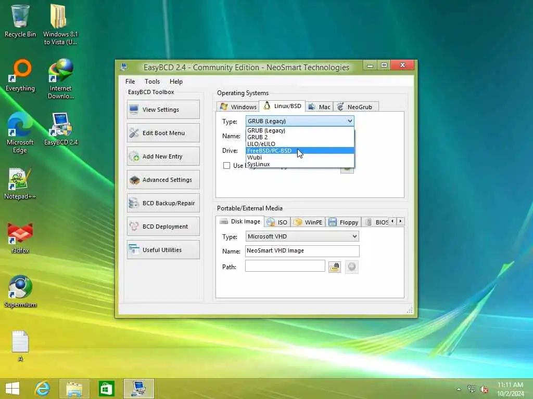Open BCD Deployment
The image size is (533, 399).
click(x=163, y=227)
